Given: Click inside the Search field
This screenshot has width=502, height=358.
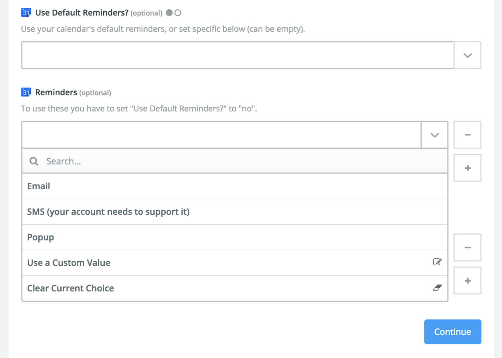Looking at the screenshot, I should click(x=148, y=161).
